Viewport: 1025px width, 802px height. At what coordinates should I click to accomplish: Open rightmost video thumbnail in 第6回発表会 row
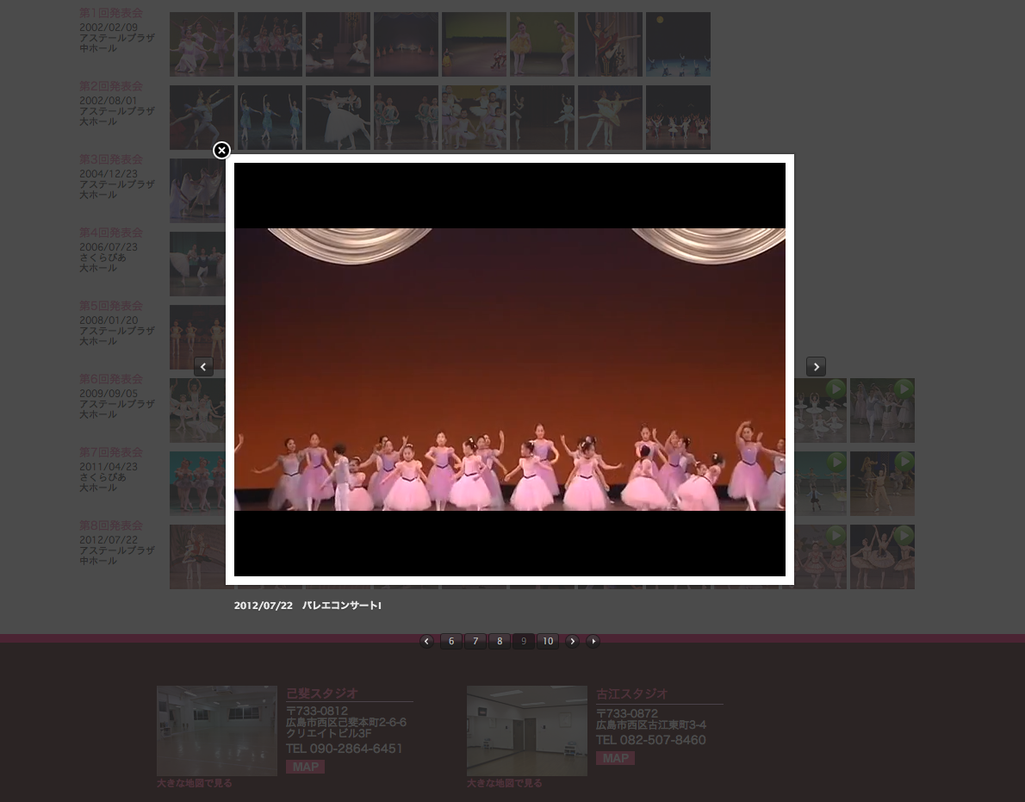tap(882, 410)
